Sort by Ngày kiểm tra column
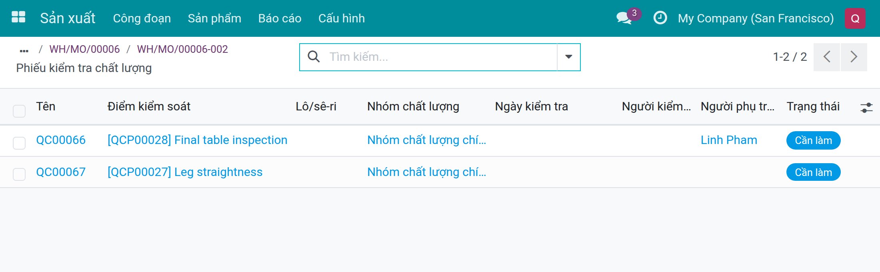 pos(532,106)
